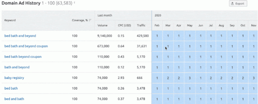Click the Mar month column header
The image size is (258, 104).
168,25
